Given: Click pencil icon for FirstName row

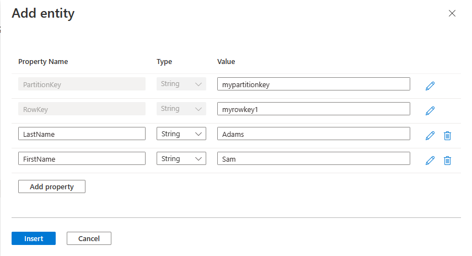Looking at the screenshot, I should tap(430, 160).
